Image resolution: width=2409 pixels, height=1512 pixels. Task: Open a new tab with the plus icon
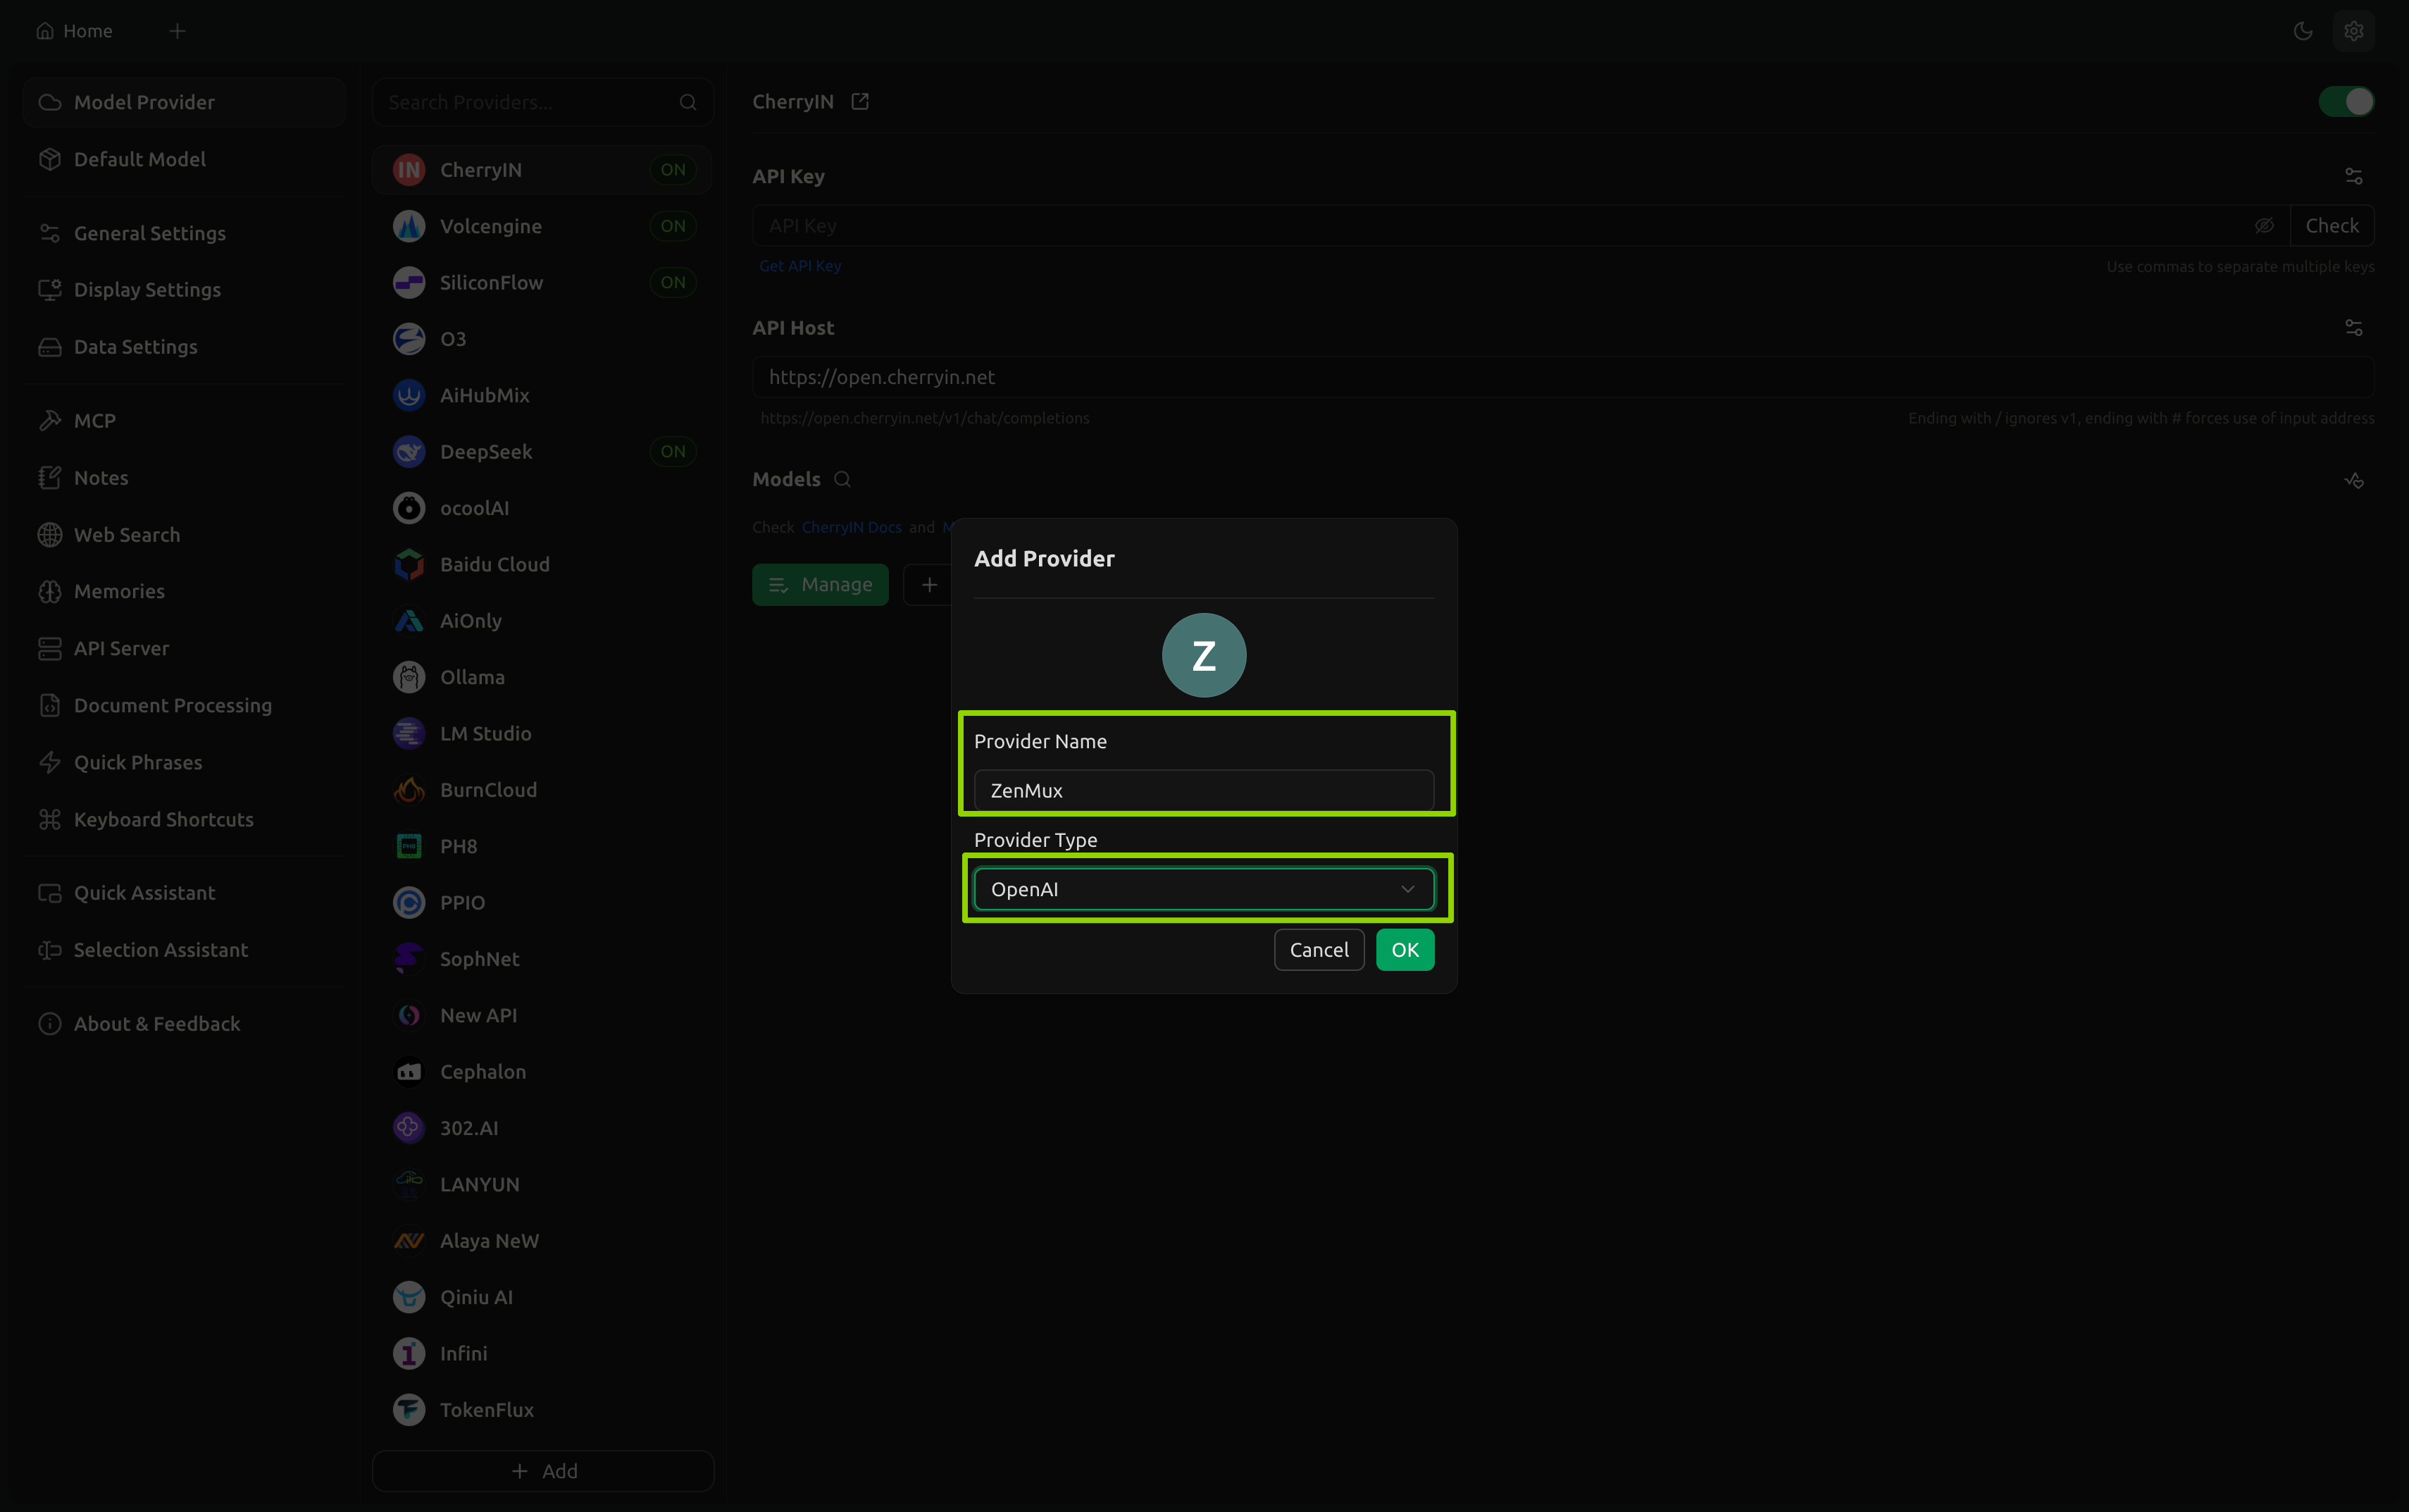[x=178, y=31]
